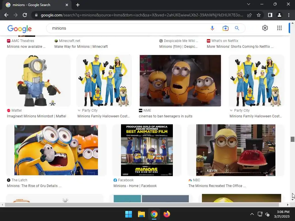
Task: Open Mattel Minionbot toy image
Action: tap(38, 81)
